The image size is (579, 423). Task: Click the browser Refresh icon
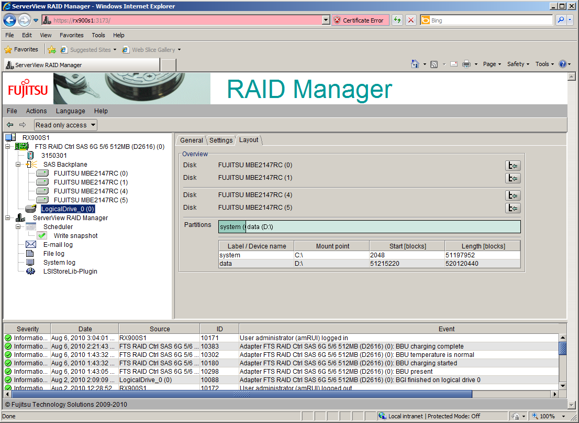397,20
